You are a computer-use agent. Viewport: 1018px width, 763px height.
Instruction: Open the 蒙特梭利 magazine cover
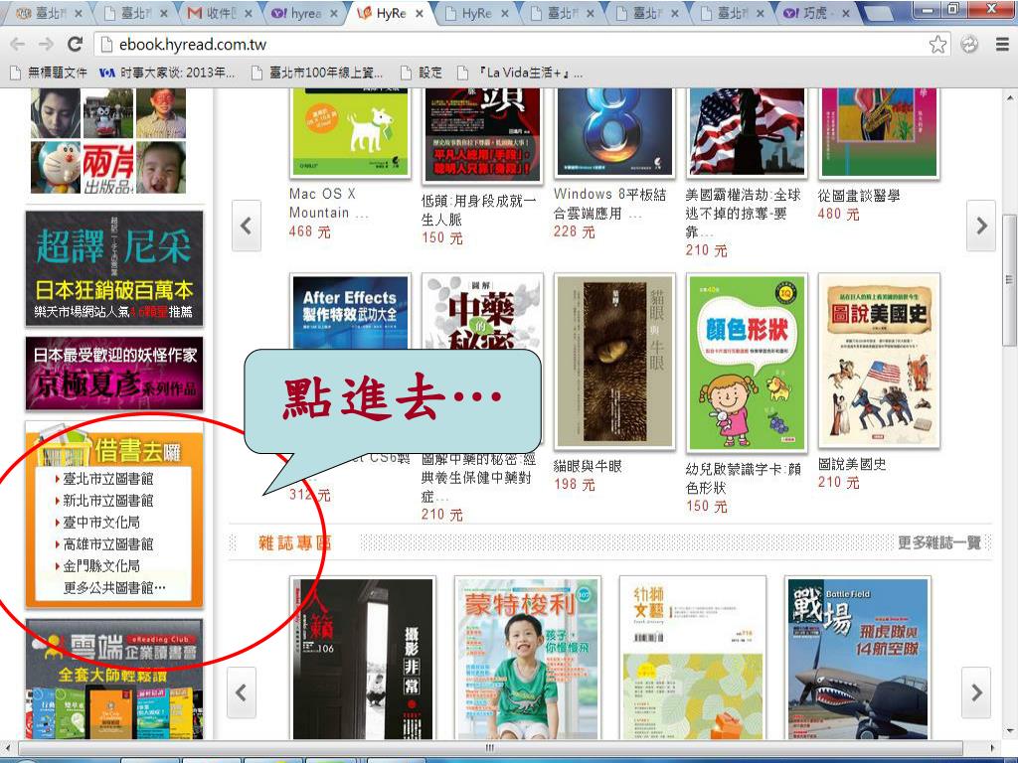(527, 658)
